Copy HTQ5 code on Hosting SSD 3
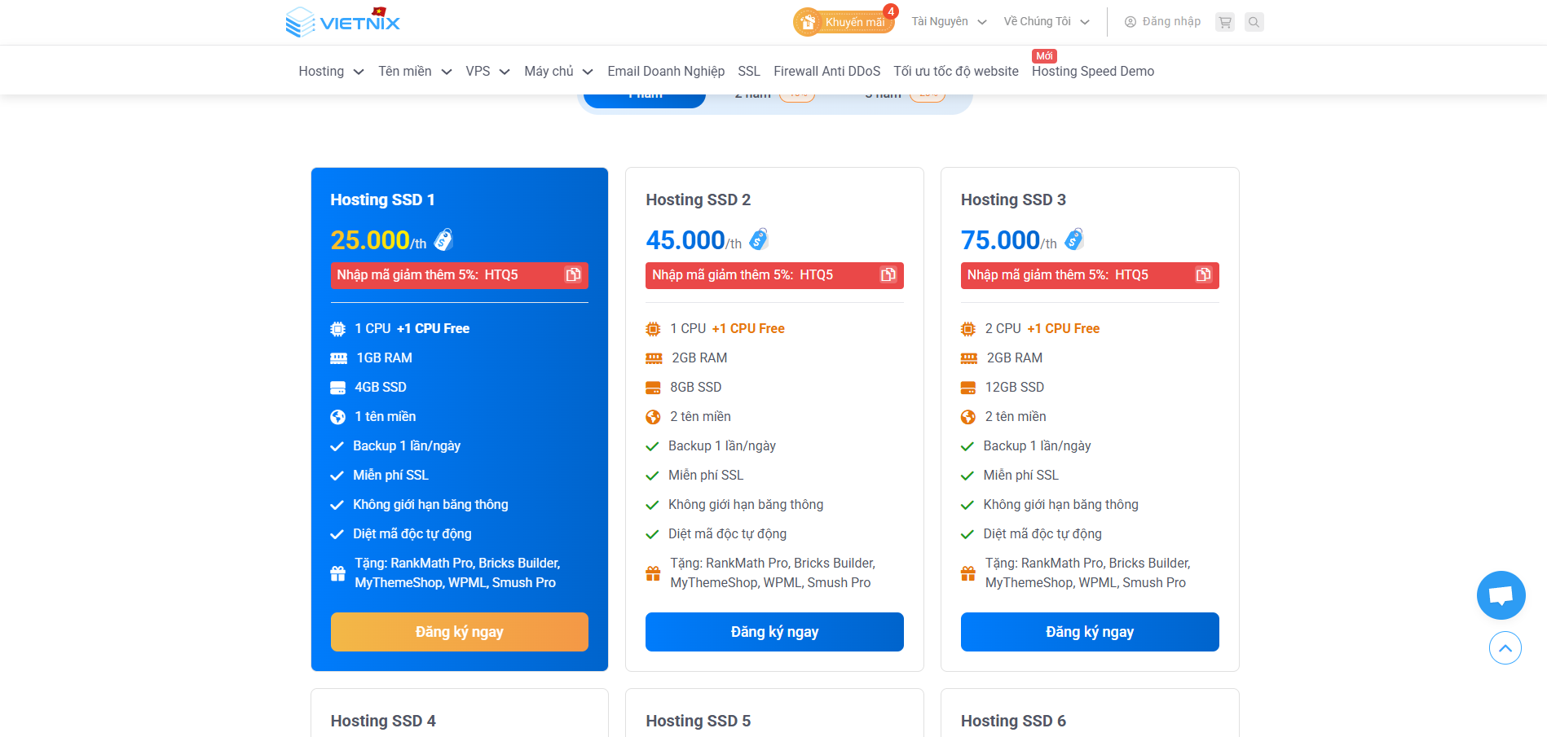Screen dimensions: 1547x737 click(1203, 275)
